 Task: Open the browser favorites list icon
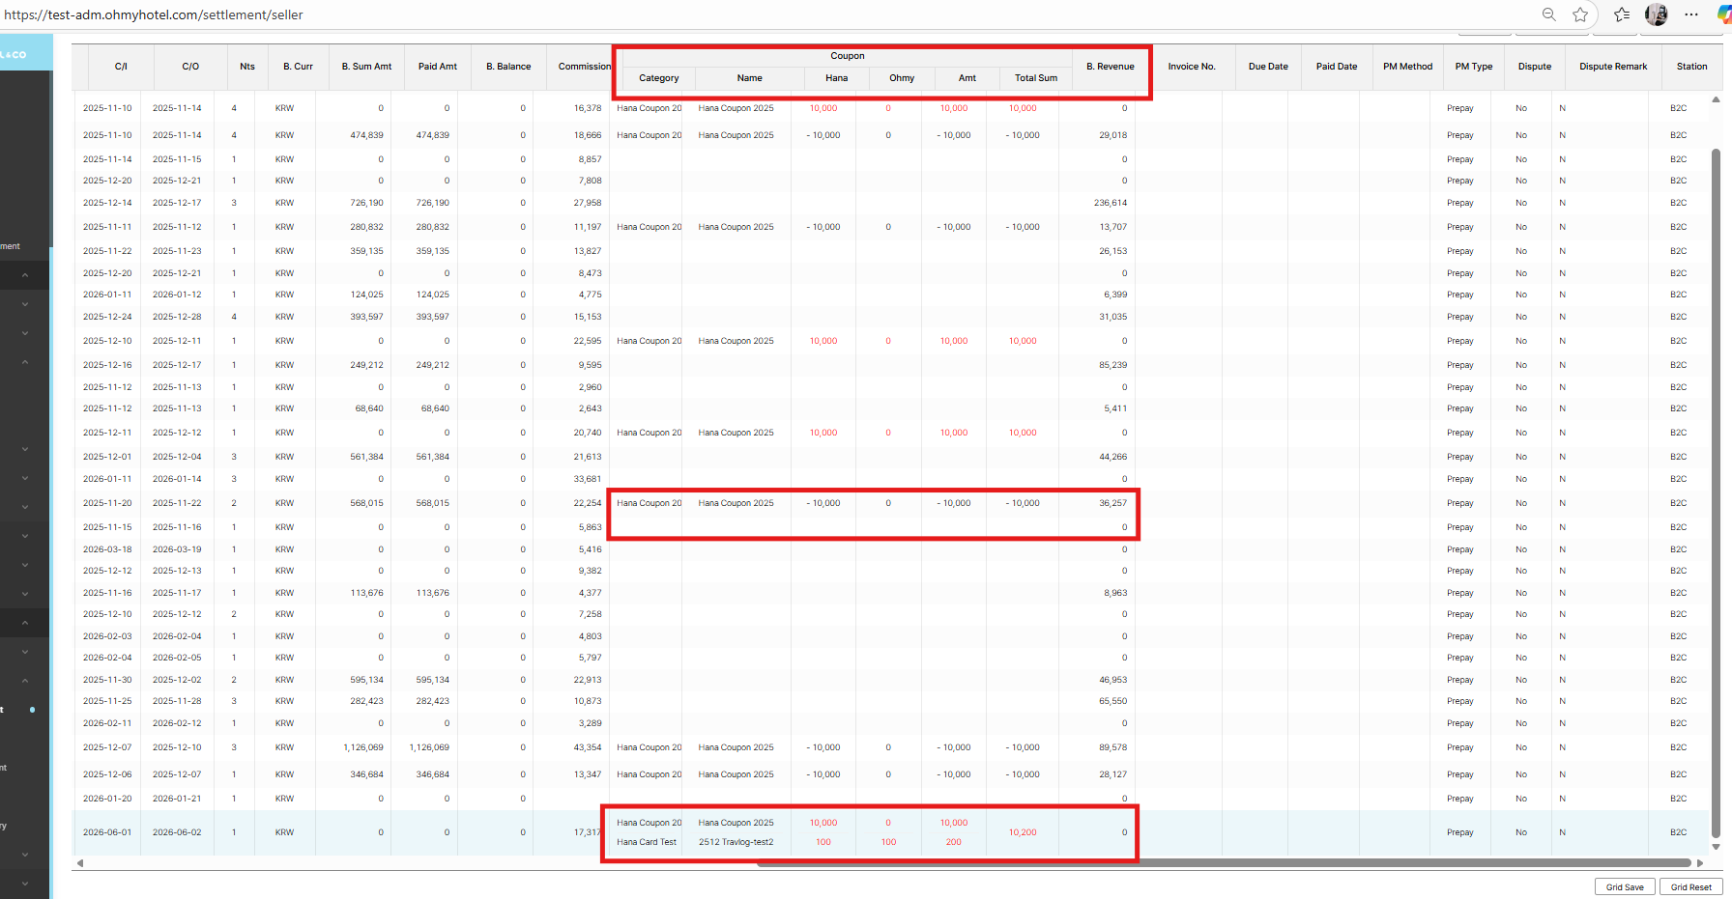(1622, 14)
